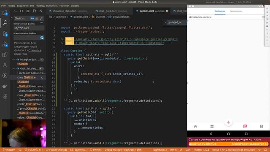270x152 pixels.
Task: Change indentation via Пробелов: 2
Action: pos(159,150)
